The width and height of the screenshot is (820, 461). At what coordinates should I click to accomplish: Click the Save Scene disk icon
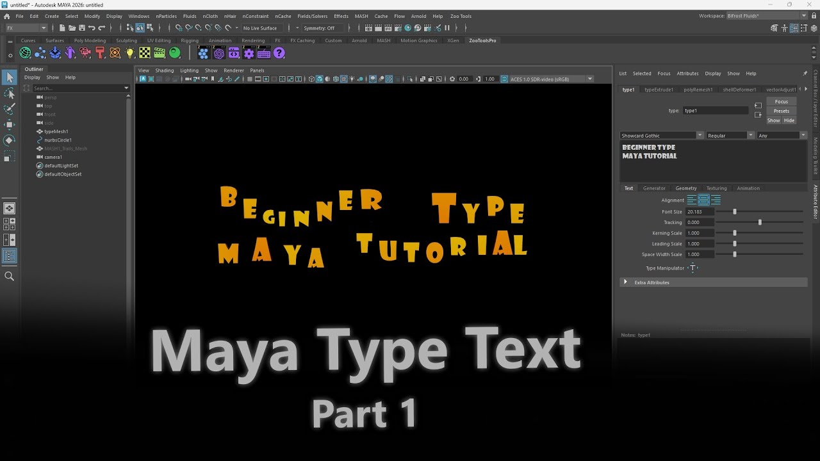(x=81, y=28)
